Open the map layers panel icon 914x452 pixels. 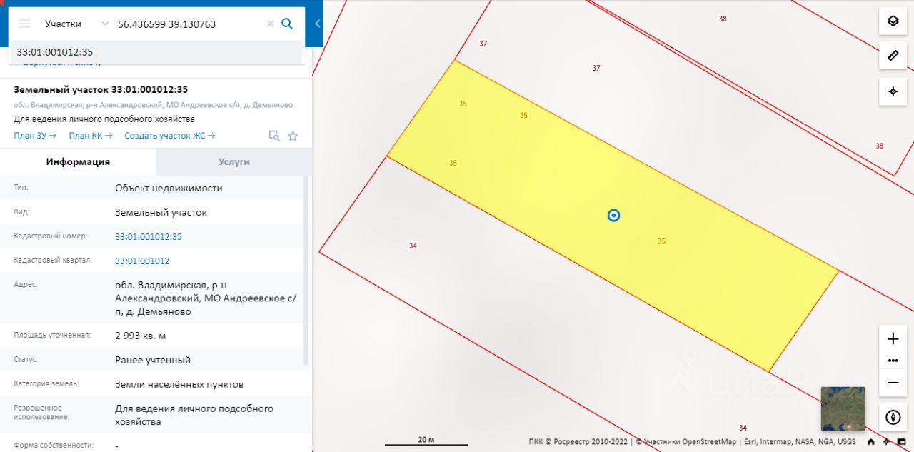(893, 21)
